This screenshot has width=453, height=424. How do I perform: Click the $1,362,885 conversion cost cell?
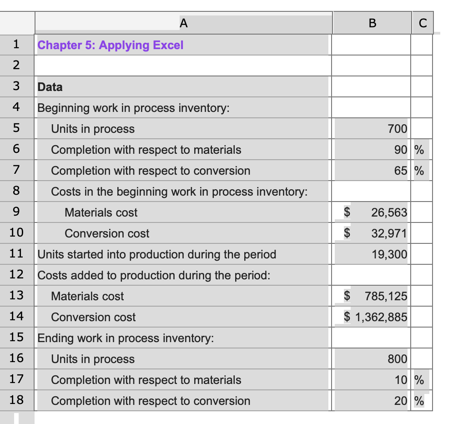[x=372, y=317]
